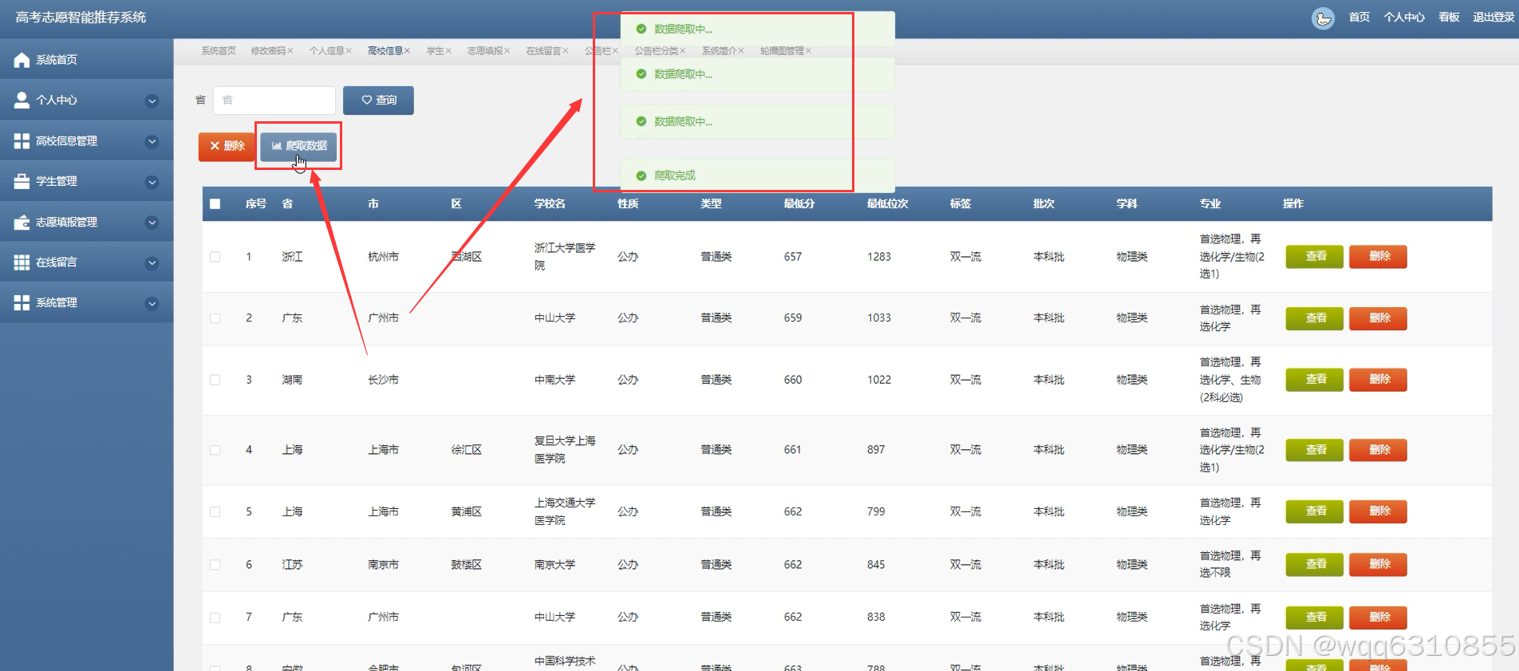Click the grid icon beside 系统管理
Image resolution: width=1519 pixels, height=671 pixels.
[x=22, y=302]
